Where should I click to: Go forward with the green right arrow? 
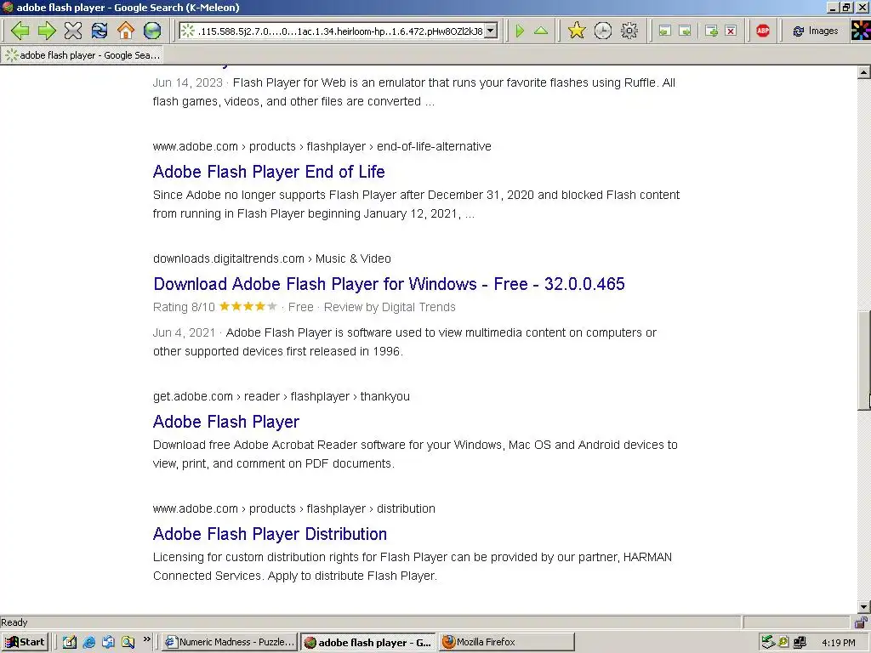point(47,31)
